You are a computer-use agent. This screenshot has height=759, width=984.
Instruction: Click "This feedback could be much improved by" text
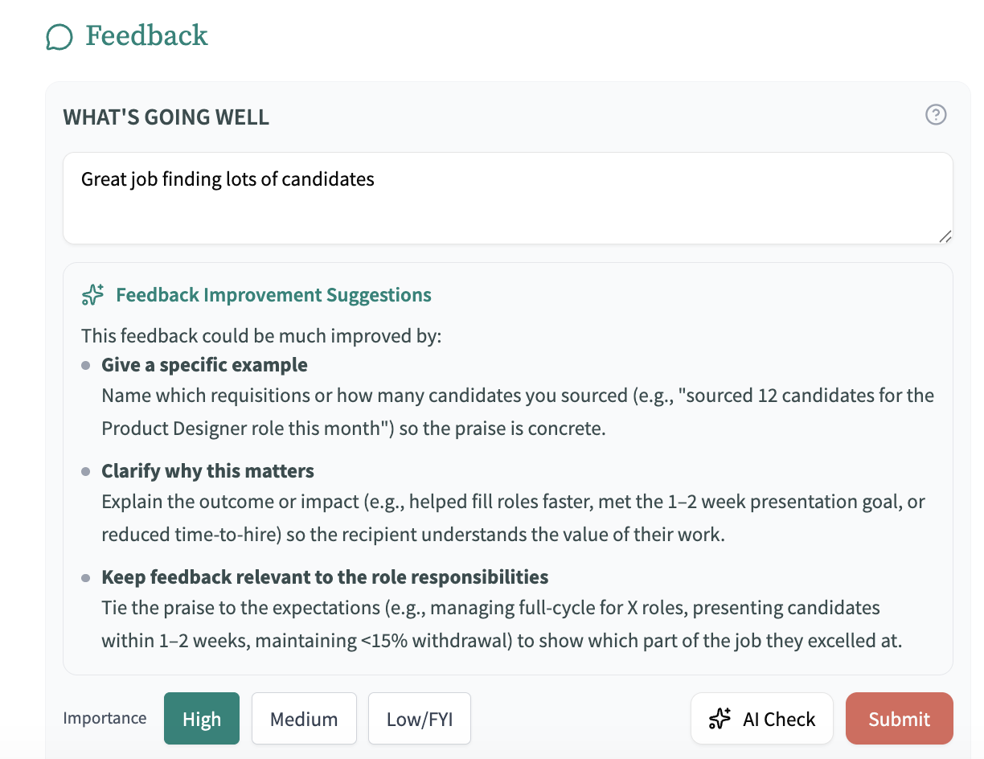pos(261,335)
